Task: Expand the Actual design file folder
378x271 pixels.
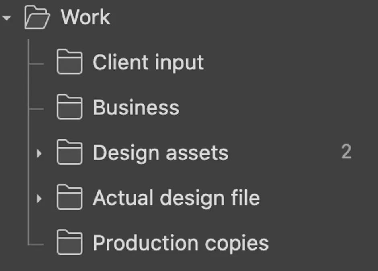Action: click(x=39, y=199)
